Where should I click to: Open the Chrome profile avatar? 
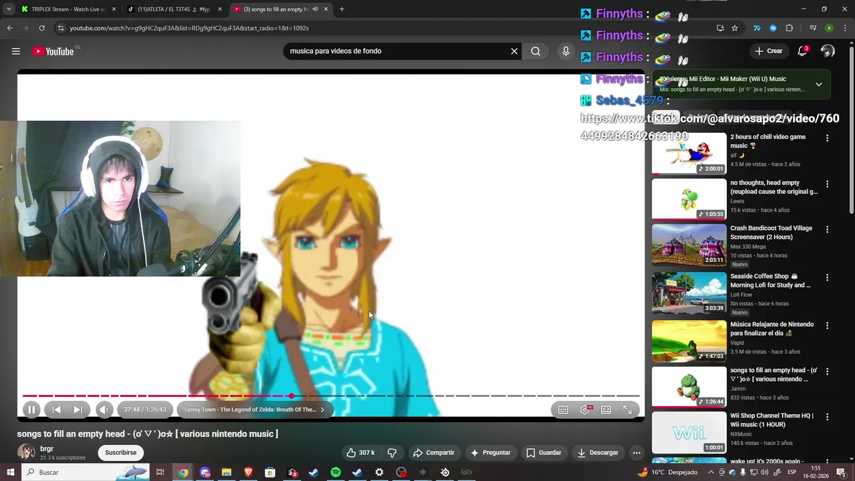(x=829, y=28)
